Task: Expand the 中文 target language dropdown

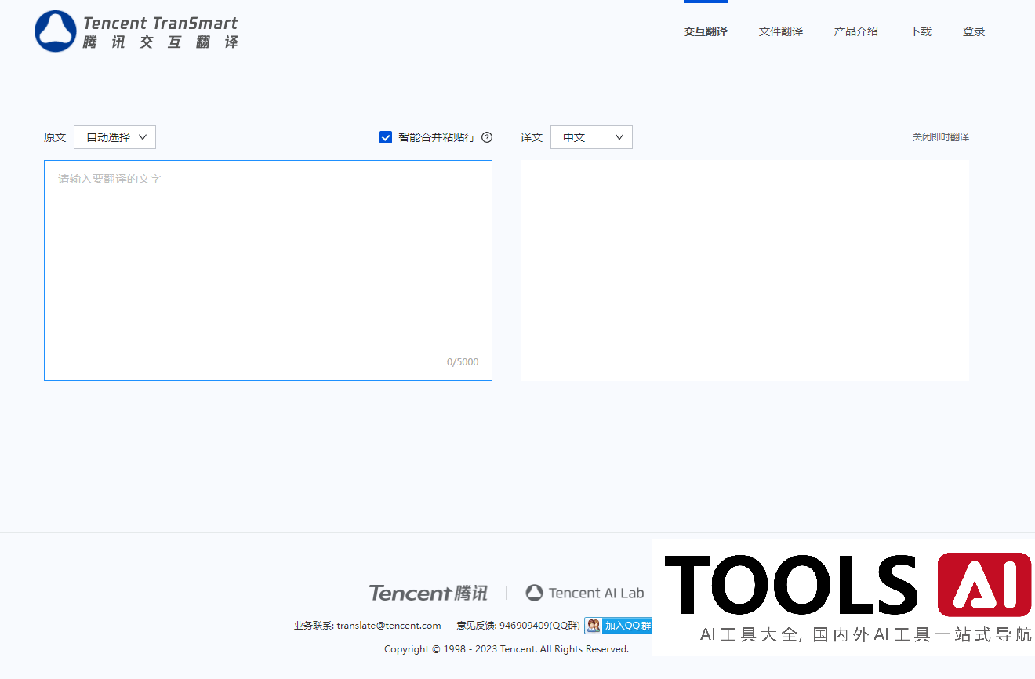Action: coord(591,137)
